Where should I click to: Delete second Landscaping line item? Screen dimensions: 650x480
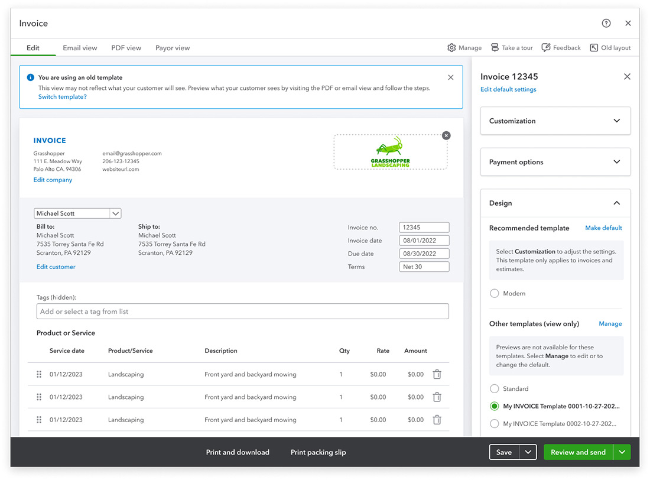point(437,397)
